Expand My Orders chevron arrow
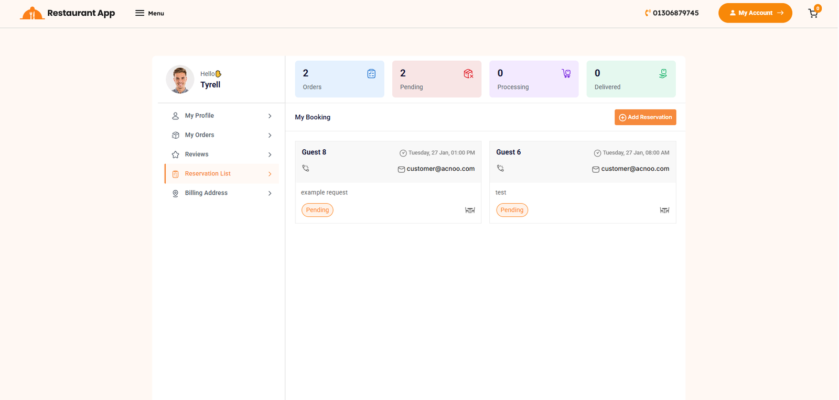839x400 pixels. 270,136
